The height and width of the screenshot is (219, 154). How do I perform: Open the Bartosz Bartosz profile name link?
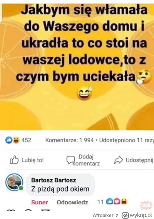54,180
